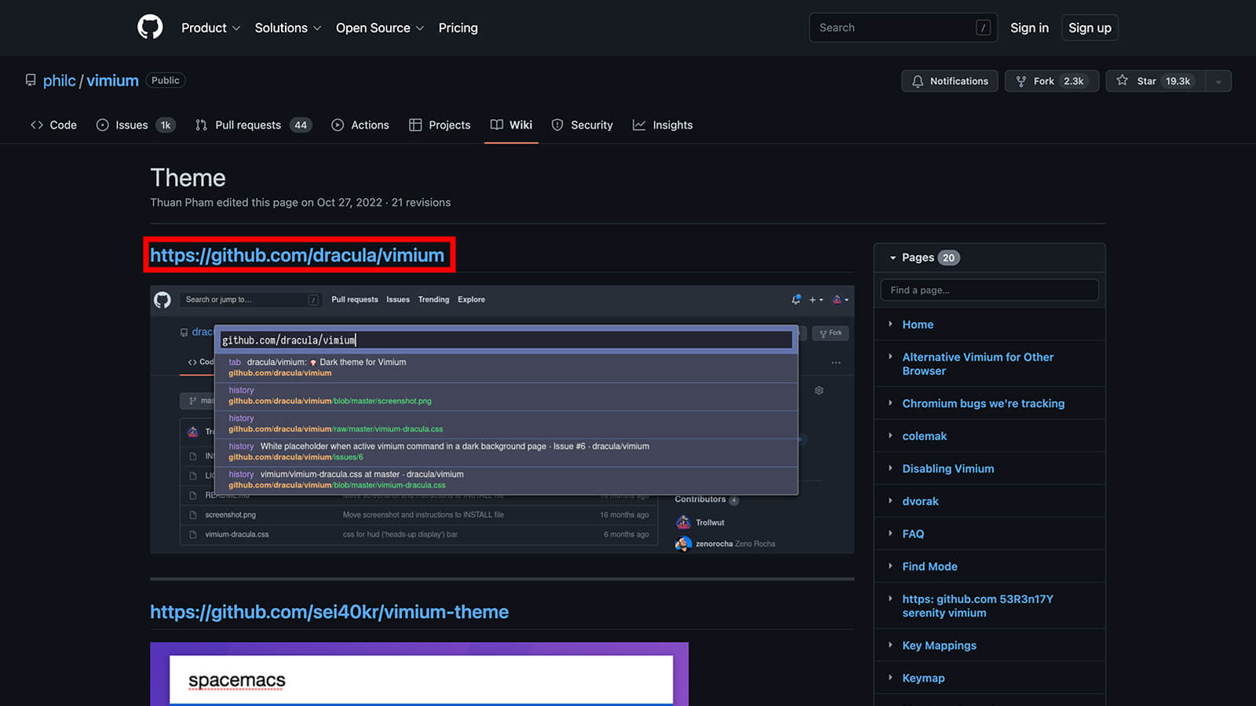Open the github.com/sei40kr/vimium-theme heading link

pyautogui.click(x=329, y=612)
